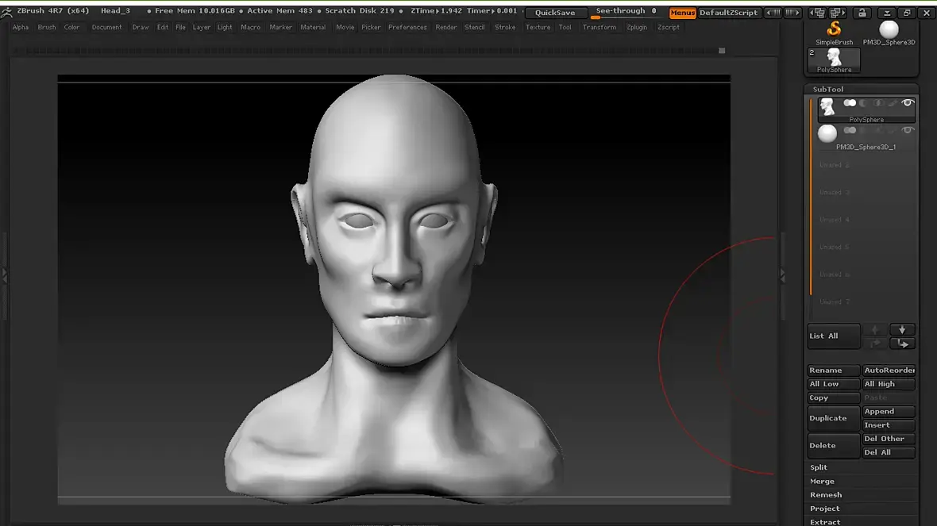This screenshot has width=937, height=526.
Task: Expand the Split section
Action: coord(819,467)
